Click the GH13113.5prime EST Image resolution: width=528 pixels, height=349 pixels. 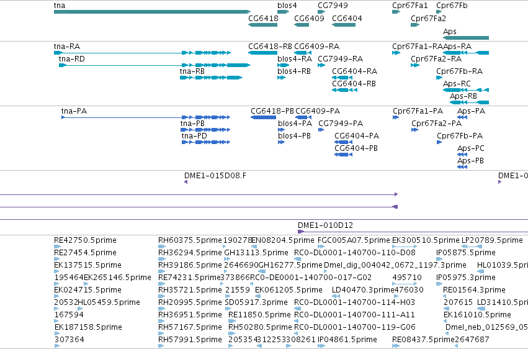pyautogui.click(x=227, y=259)
